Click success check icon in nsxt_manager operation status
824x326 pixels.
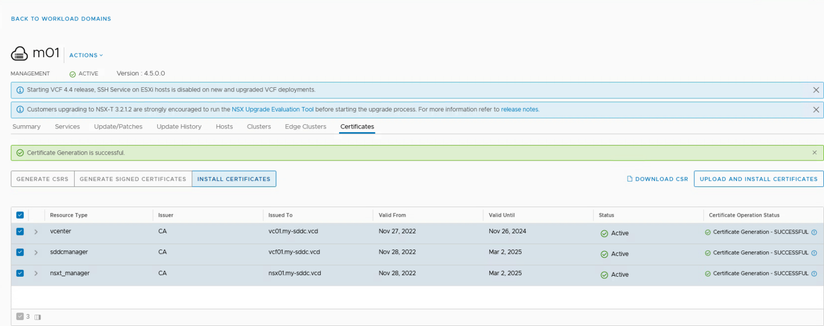pyautogui.click(x=708, y=274)
